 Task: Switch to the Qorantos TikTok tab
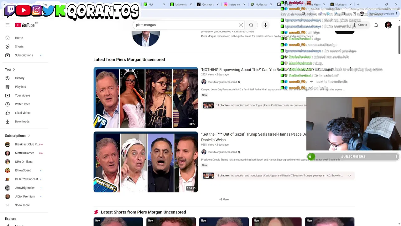(x=208, y=4)
